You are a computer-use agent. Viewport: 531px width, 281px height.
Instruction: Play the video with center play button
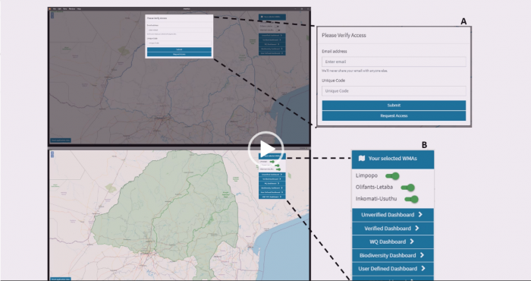point(266,148)
